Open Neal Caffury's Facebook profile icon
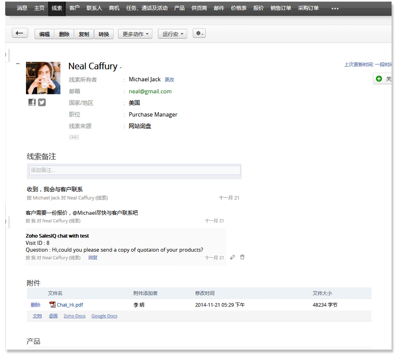Image resolution: width=398 pixels, height=356 pixels. [32, 102]
